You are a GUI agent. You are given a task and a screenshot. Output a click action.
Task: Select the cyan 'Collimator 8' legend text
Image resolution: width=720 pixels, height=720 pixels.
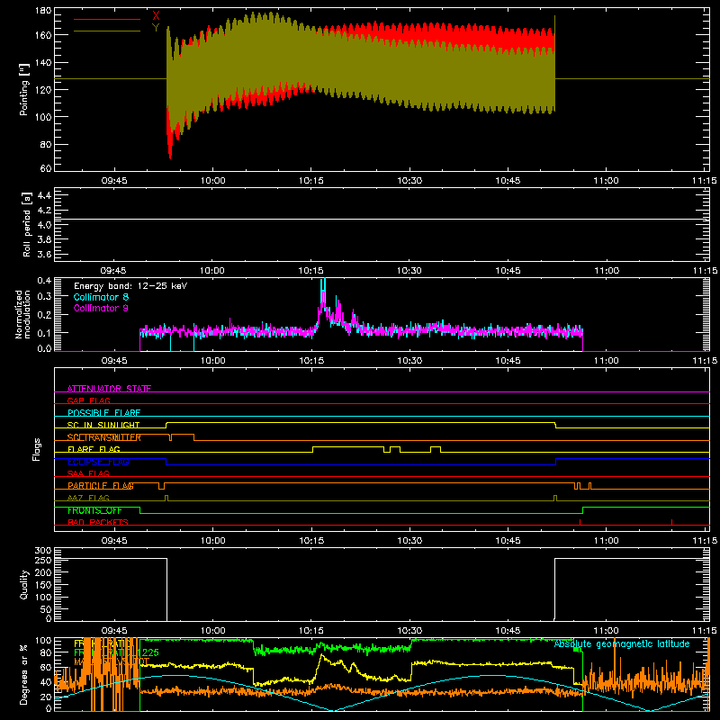[101, 297]
